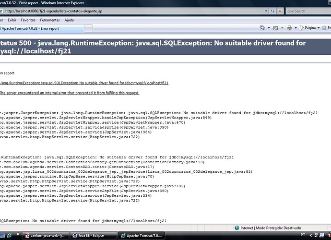Click the 'Internet | Modo Protegido: Desativado' status
Image resolution: width=331 pixels, height=240 pixels.
pos(271,228)
